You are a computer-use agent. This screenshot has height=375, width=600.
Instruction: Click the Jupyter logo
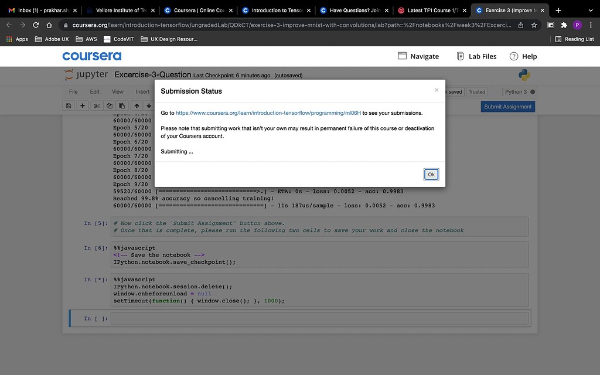[x=86, y=74]
